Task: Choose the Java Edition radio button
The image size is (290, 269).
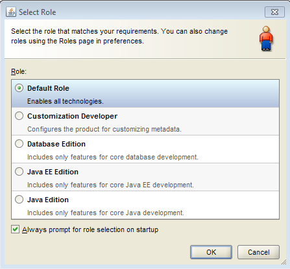Action: click(x=19, y=200)
